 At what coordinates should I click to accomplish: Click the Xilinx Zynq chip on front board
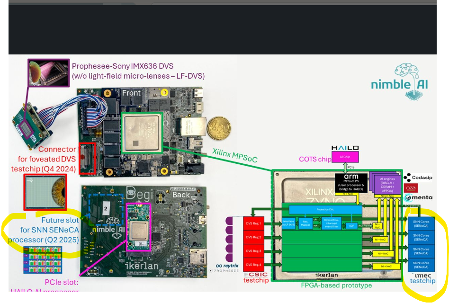click(144, 133)
